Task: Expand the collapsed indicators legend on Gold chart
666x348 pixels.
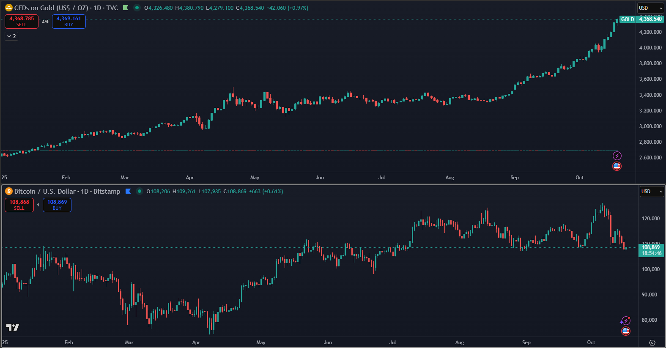Action: coord(11,36)
